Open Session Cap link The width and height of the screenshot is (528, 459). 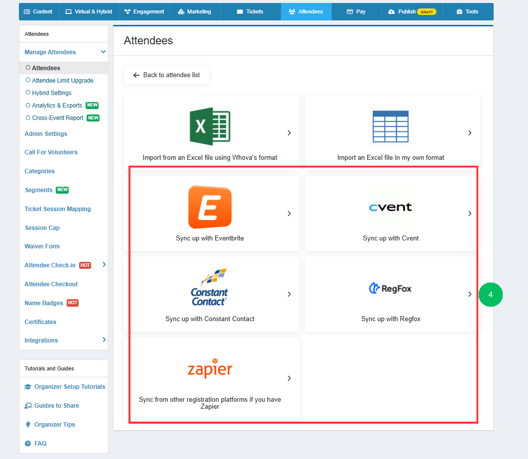coord(42,228)
